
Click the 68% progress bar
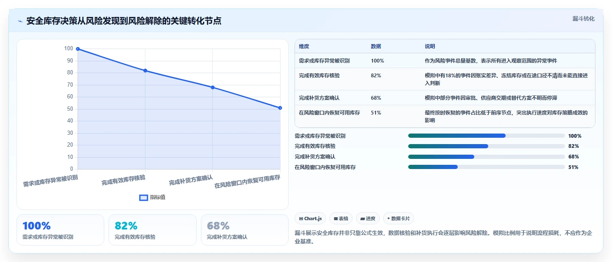coord(486,157)
